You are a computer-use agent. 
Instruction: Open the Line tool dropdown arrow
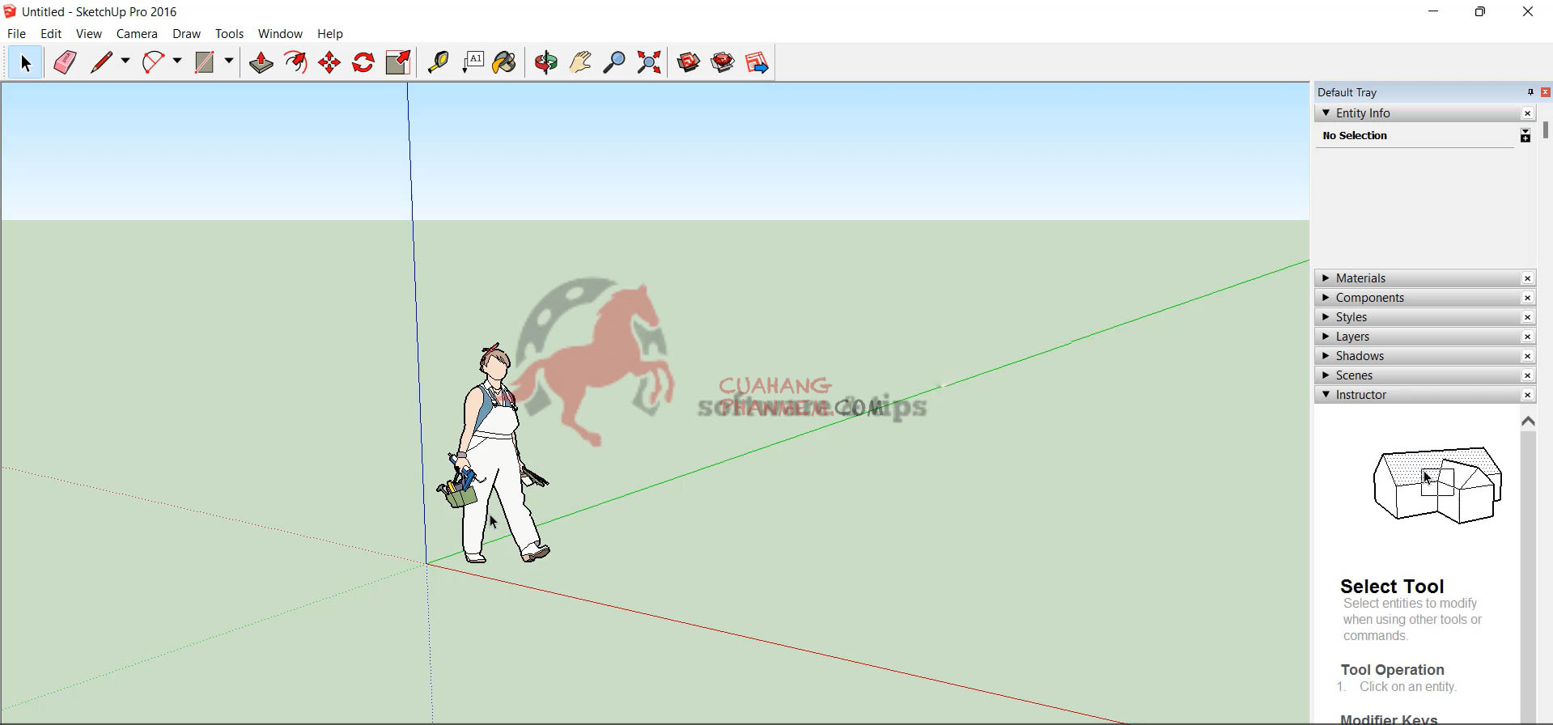125,61
